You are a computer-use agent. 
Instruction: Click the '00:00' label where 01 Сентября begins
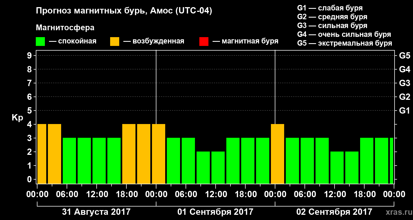coord(156,194)
